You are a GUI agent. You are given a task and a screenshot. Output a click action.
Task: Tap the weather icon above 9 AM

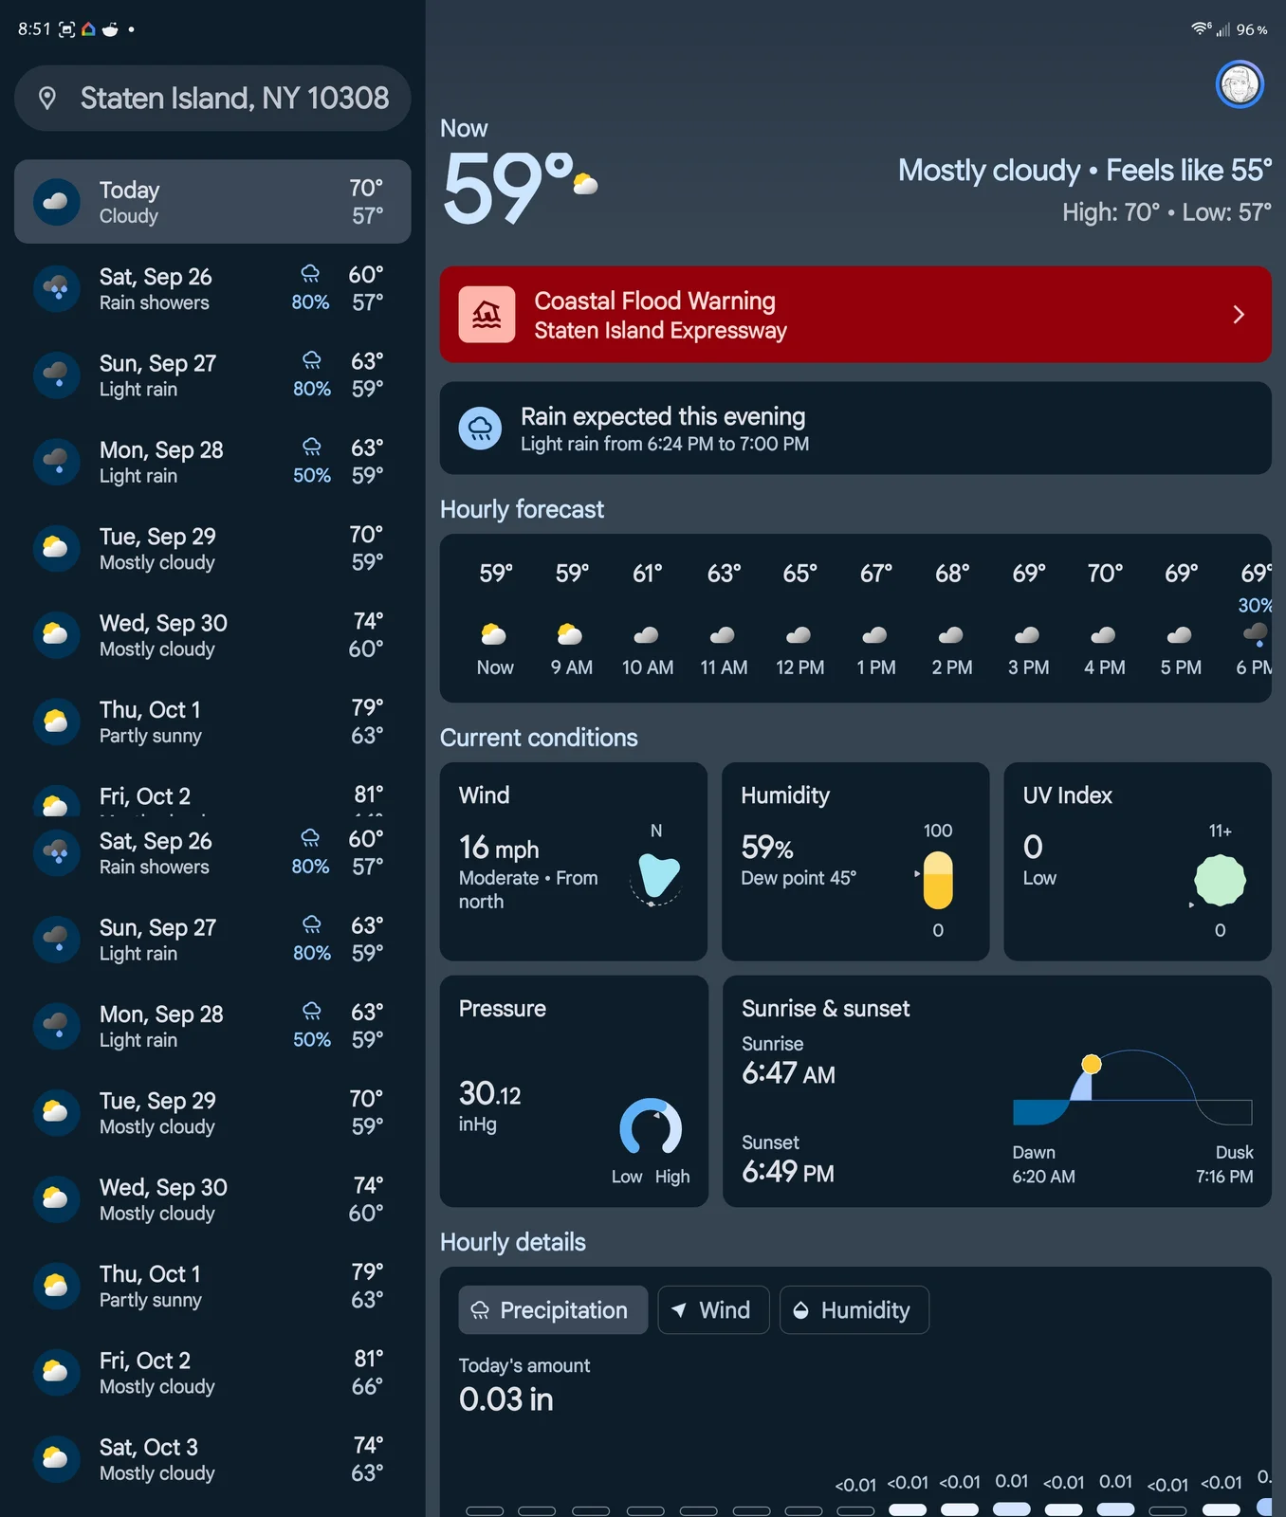click(571, 634)
